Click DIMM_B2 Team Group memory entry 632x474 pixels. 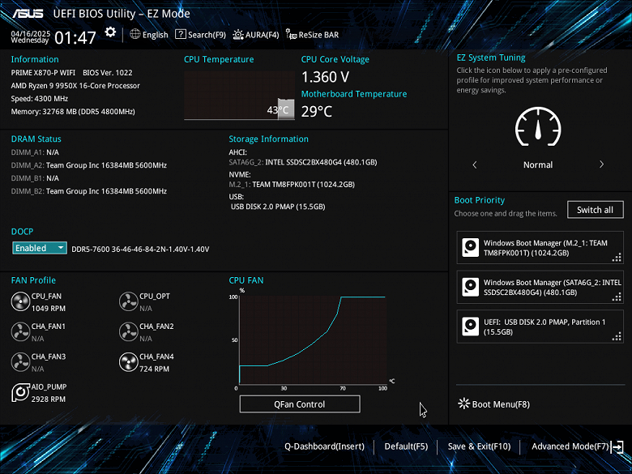coord(88,190)
